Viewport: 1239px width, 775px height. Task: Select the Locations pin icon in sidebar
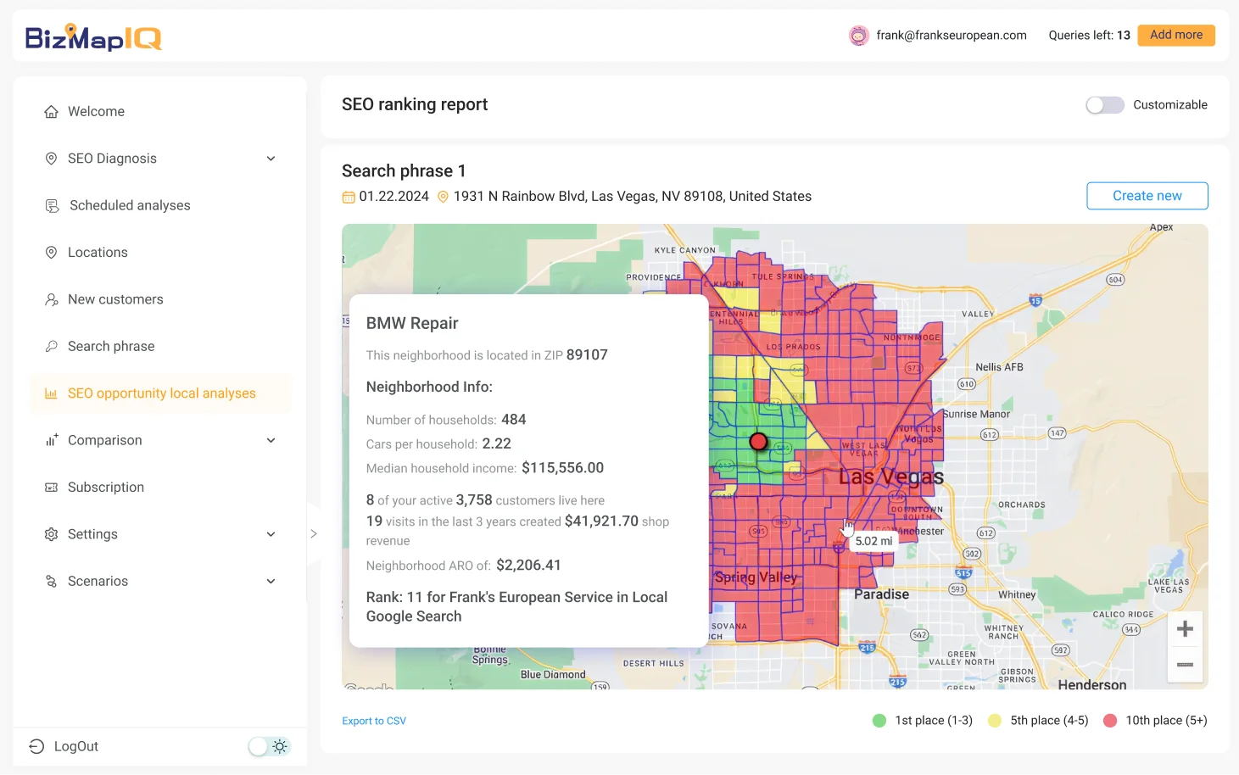coord(52,252)
